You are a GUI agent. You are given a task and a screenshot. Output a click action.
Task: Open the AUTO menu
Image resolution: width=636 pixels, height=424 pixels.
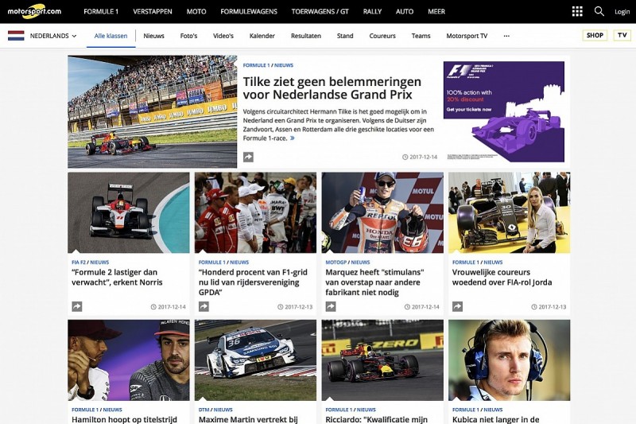click(x=405, y=12)
